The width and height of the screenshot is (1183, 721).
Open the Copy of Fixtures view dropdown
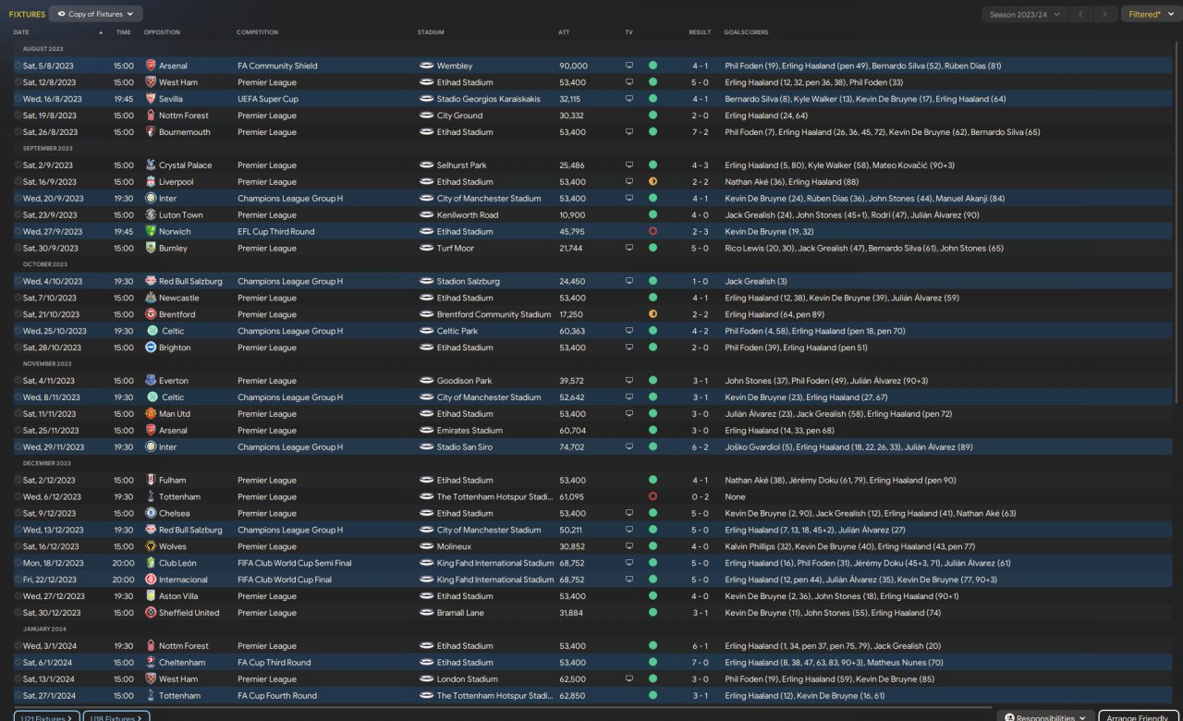96,15
